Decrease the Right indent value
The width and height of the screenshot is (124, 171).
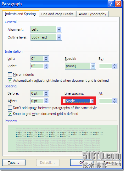46,67
